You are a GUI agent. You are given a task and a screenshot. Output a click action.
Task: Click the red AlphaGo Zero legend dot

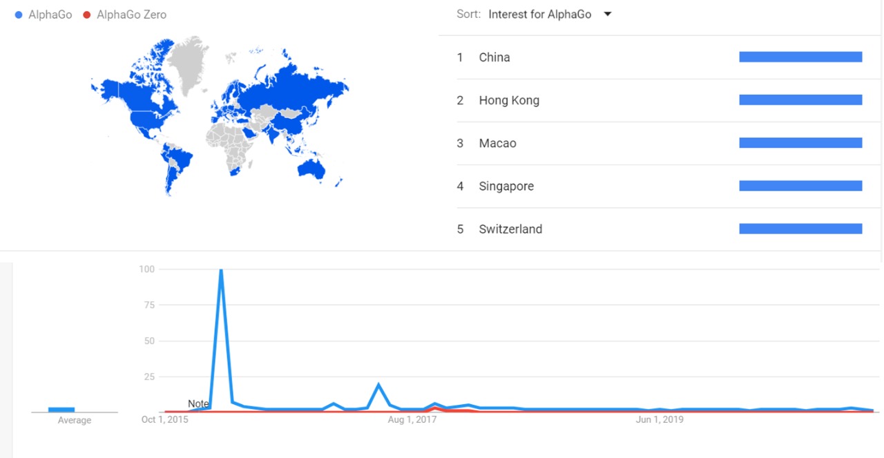coord(86,15)
